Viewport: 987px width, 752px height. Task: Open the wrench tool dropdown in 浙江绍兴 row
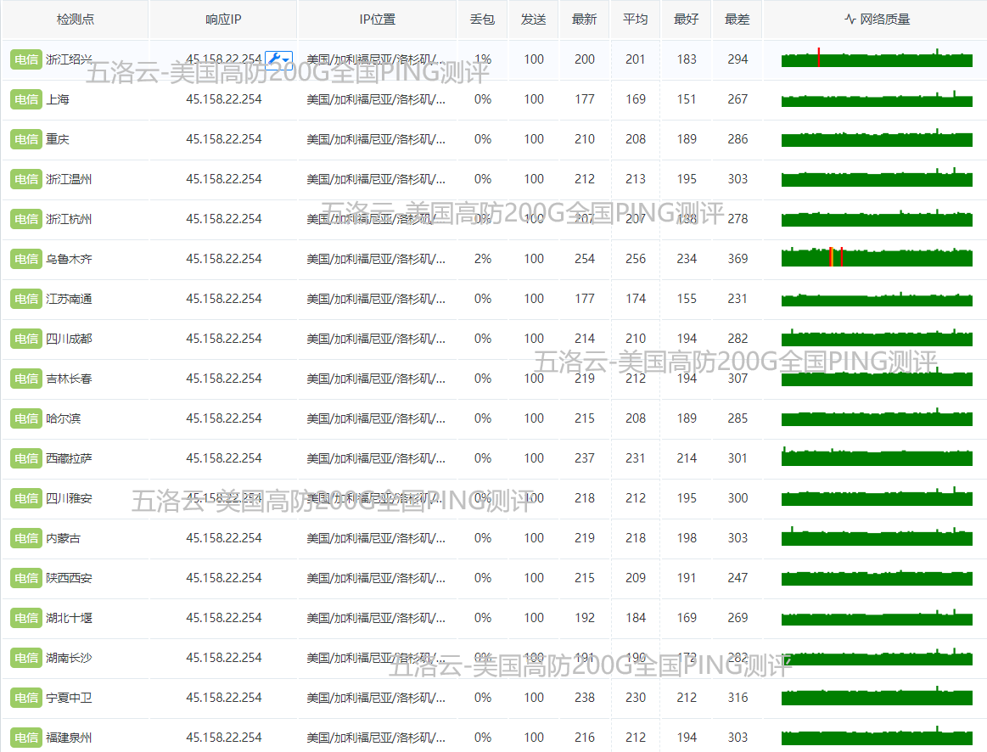click(x=278, y=59)
